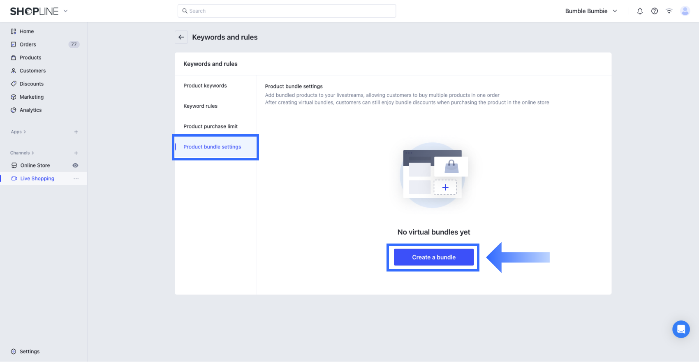This screenshot has height=362, width=699.
Task: Click the plus icon next to Apps
Action: click(76, 132)
